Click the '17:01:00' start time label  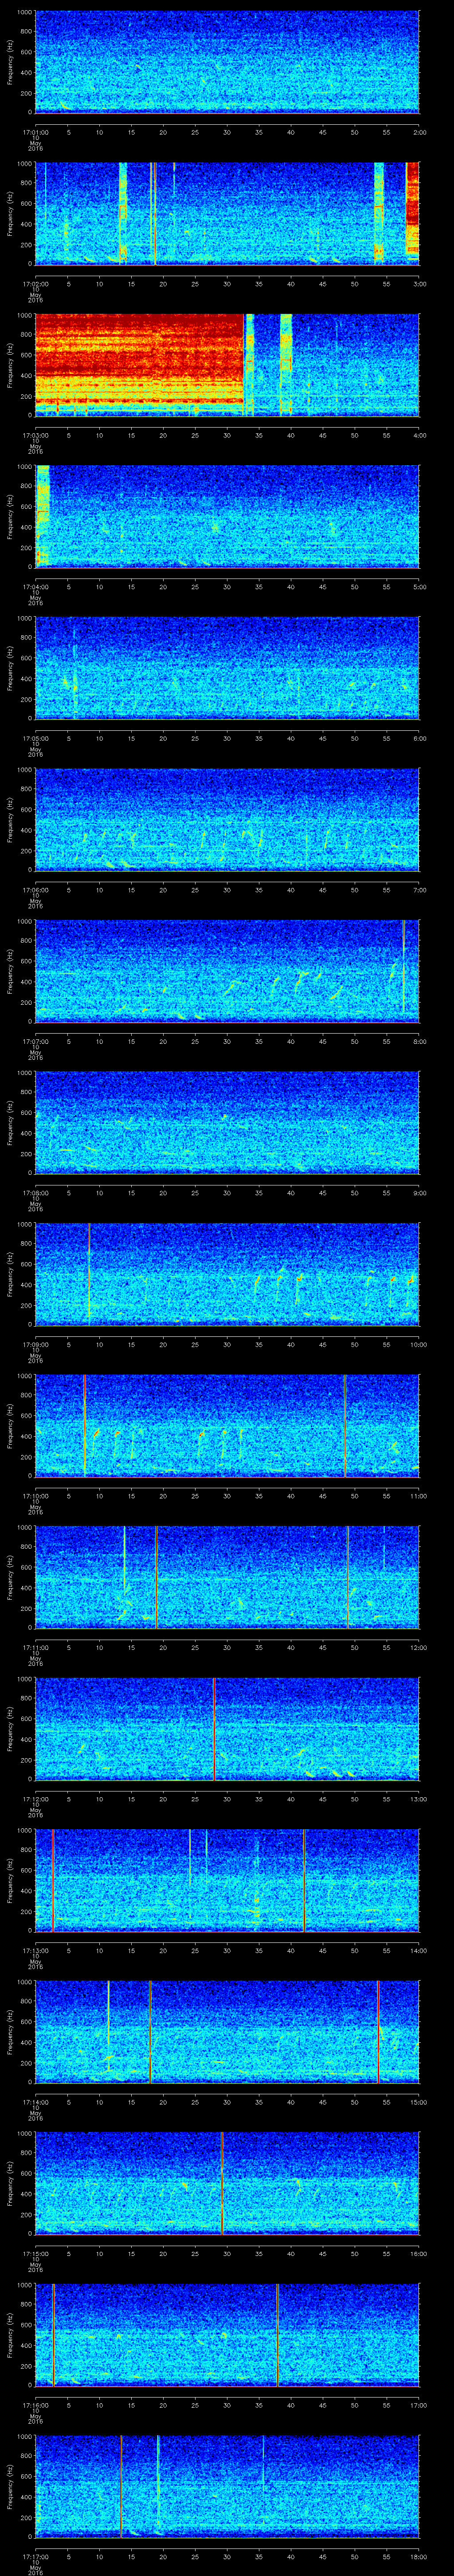[x=35, y=131]
